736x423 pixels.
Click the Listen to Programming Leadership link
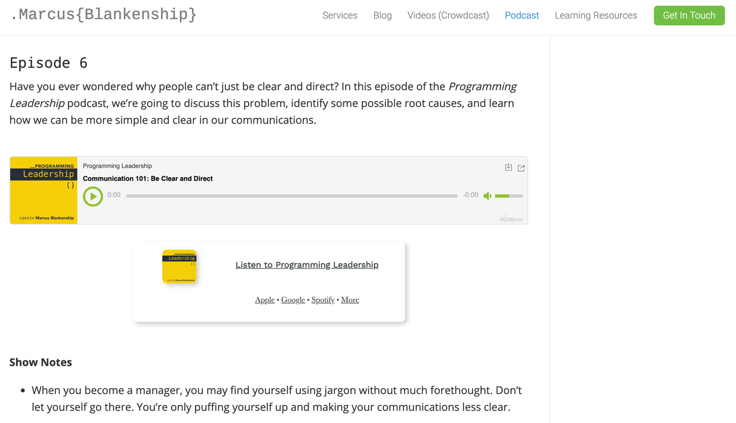307,264
